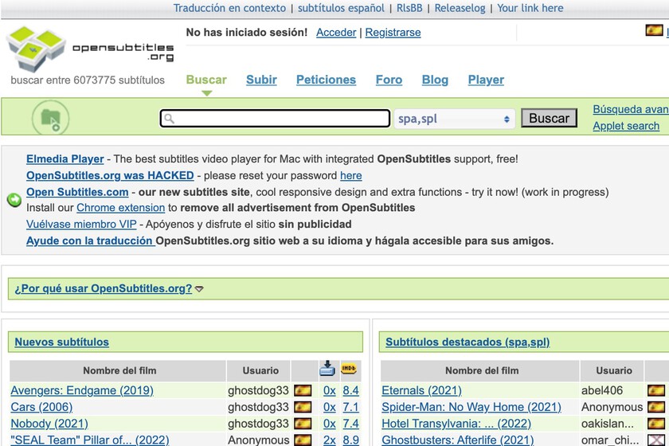The width and height of the screenshot is (669, 446).
Task: Click the green arrow icon beside announcements
Action: pyautogui.click(x=14, y=200)
